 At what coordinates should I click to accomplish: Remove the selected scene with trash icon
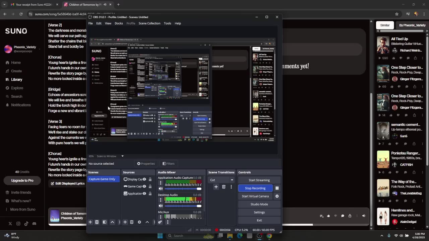click(x=97, y=222)
